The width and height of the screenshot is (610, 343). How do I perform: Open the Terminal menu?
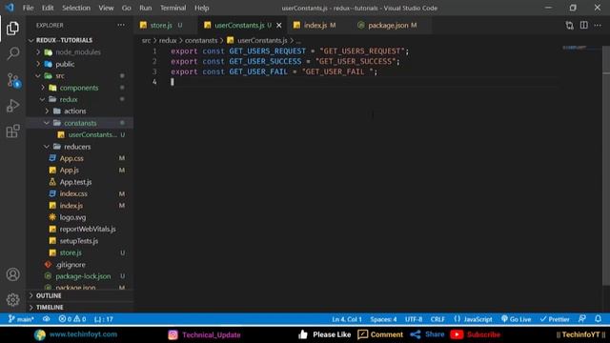tap(173, 8)
